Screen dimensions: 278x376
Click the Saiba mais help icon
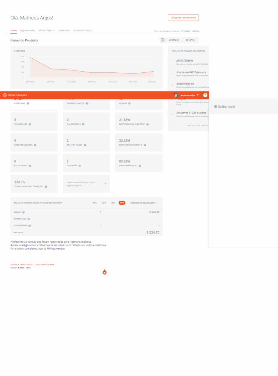(216, 106)
